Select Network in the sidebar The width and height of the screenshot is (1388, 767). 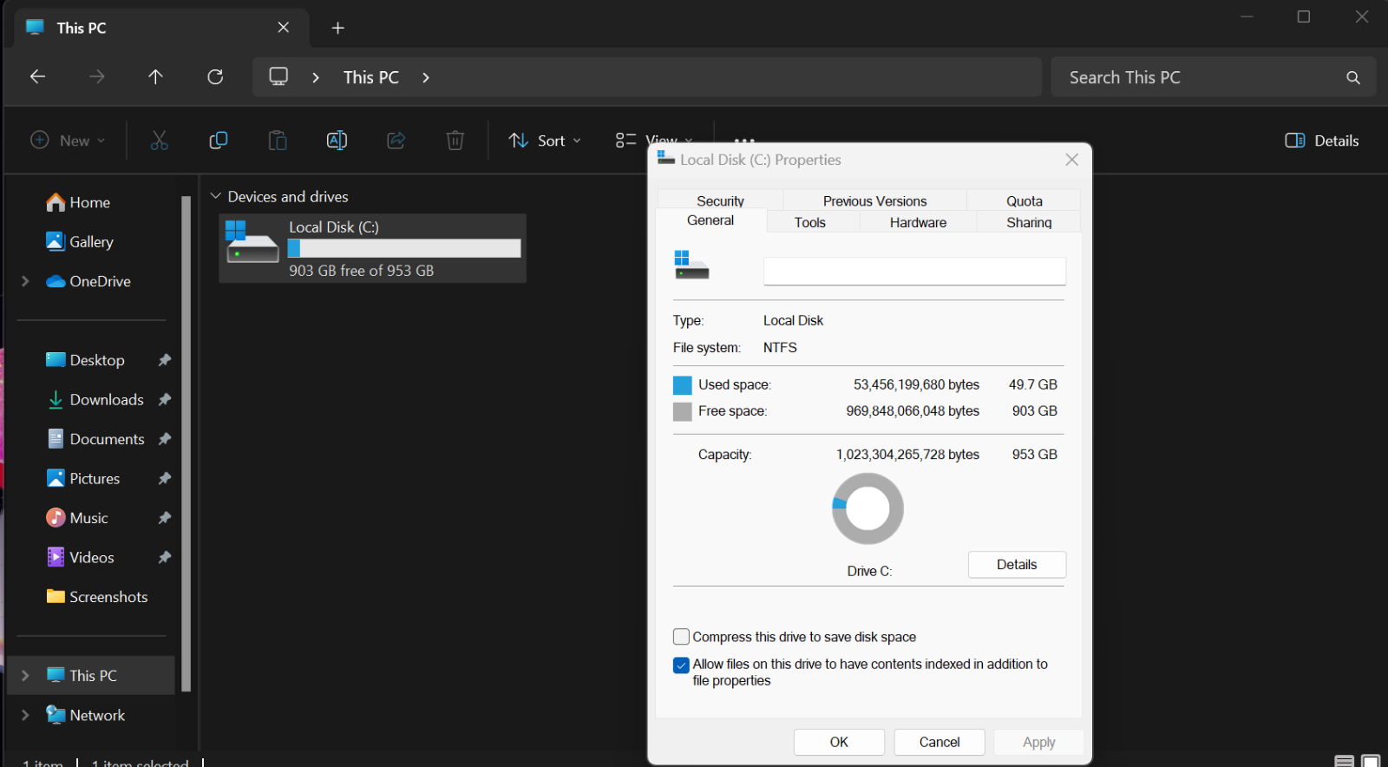[x=86, y=715]
